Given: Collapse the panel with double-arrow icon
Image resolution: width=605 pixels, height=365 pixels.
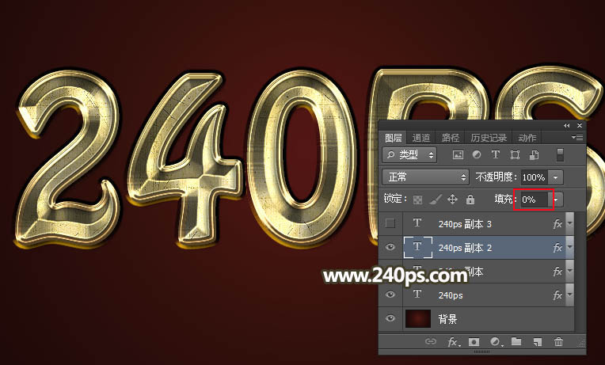Looking at the screenshot, I should (x=566, y=126).
